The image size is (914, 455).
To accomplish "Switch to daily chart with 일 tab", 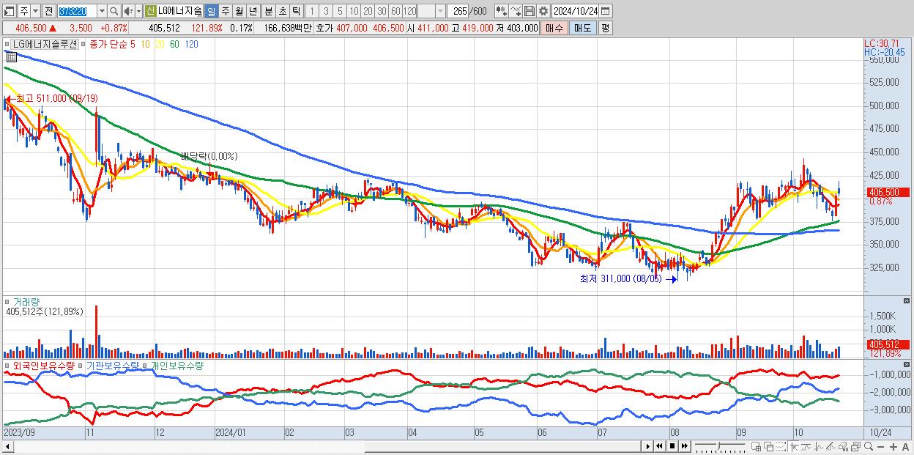I will [x=211, y=12].
